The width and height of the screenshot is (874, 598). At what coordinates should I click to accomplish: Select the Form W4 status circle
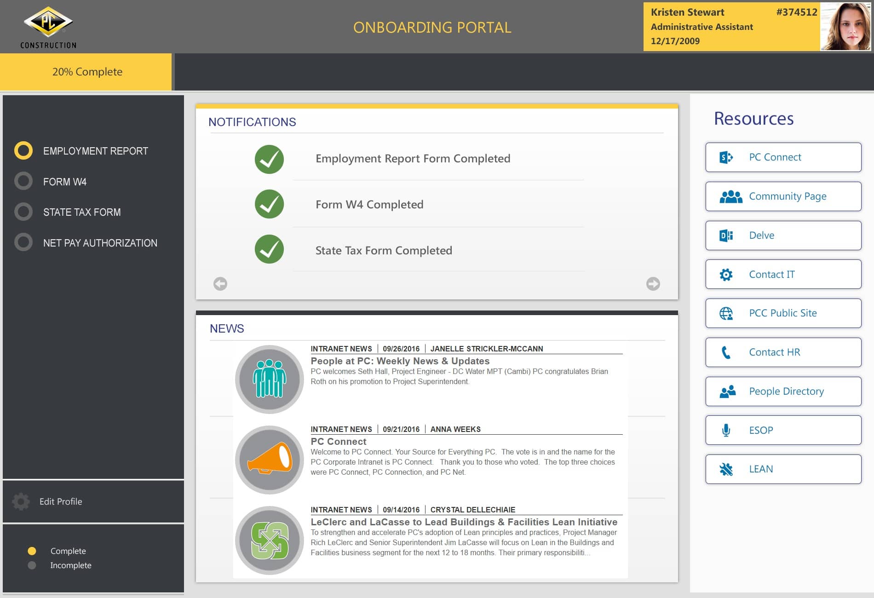23,181
